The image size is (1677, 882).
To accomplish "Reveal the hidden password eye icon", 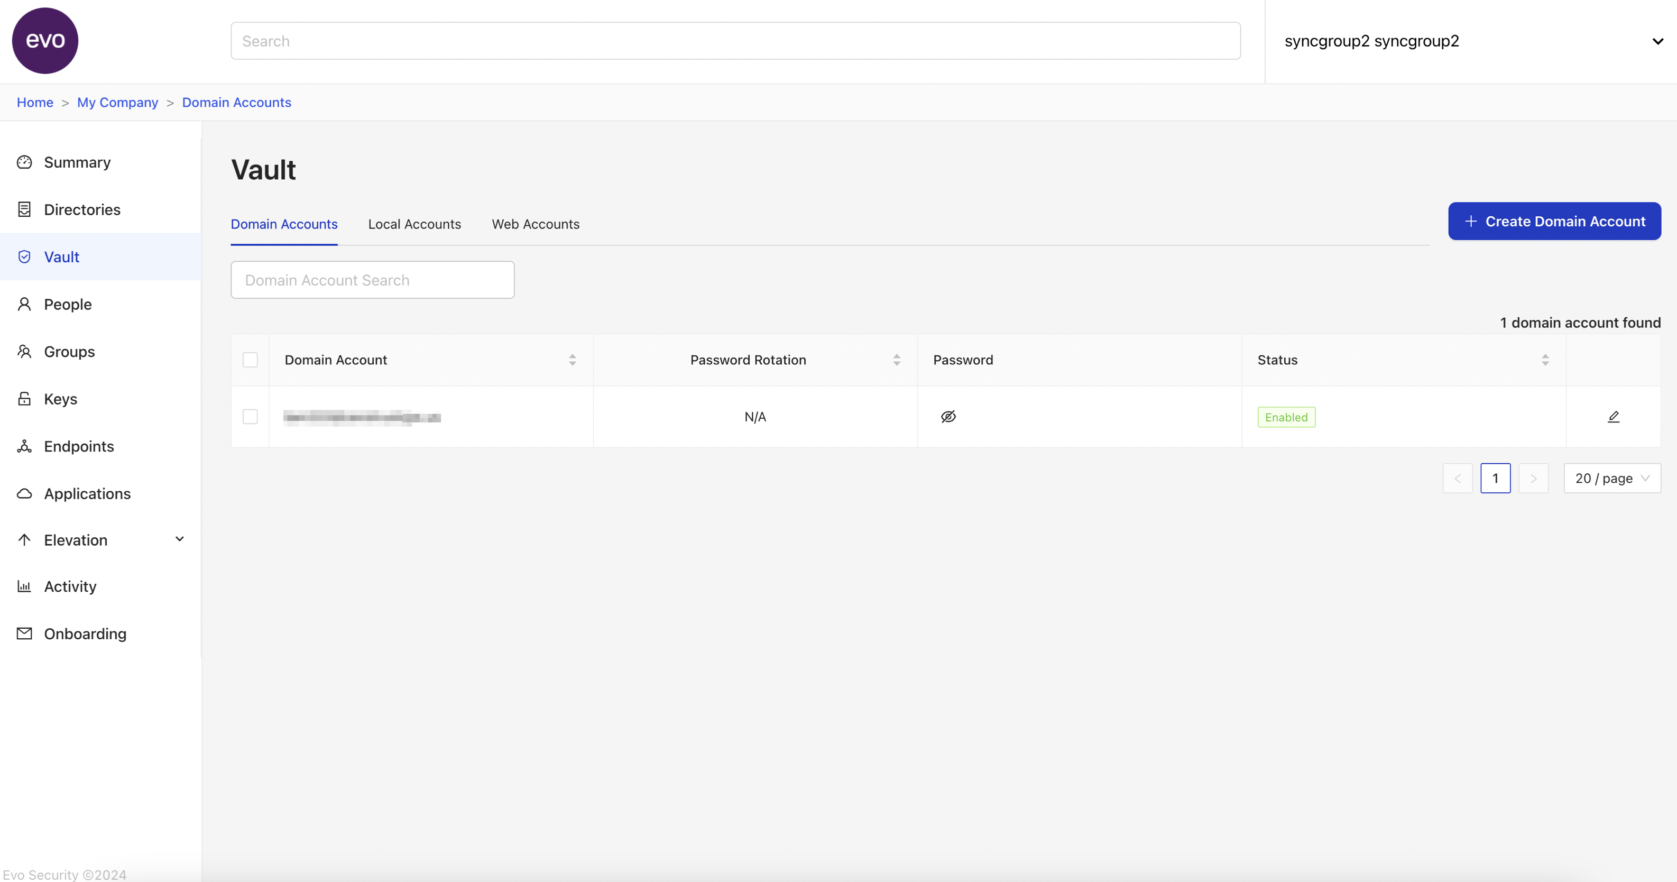I will 948,417.
